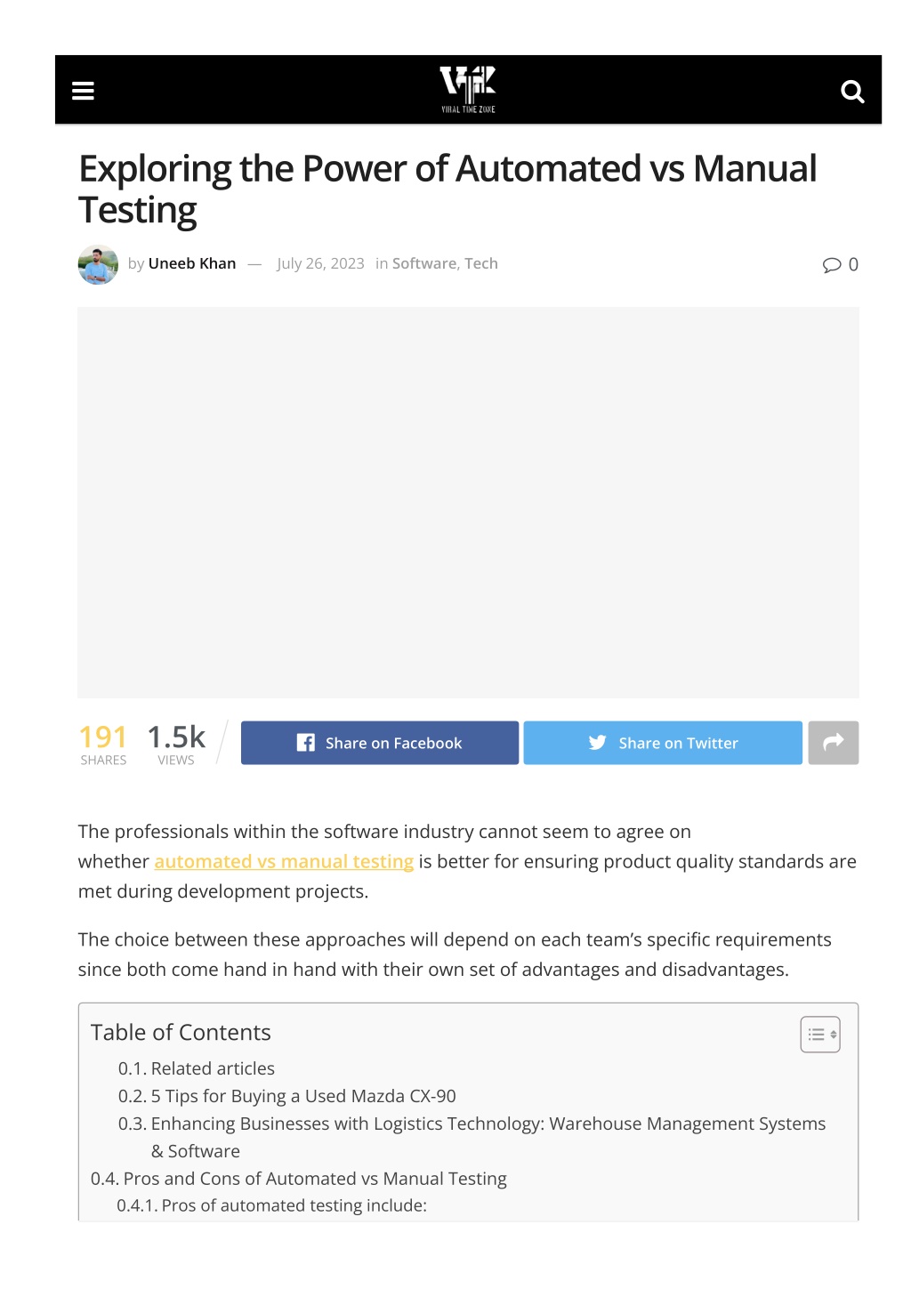Jump to Related articles section

coord(197,1068)
